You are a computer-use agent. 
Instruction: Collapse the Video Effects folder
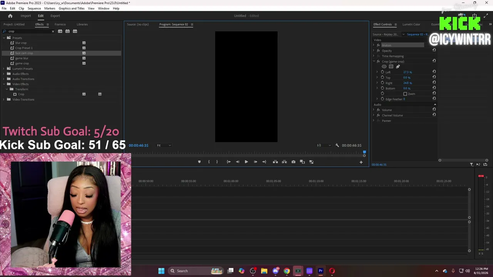point(4,84)
